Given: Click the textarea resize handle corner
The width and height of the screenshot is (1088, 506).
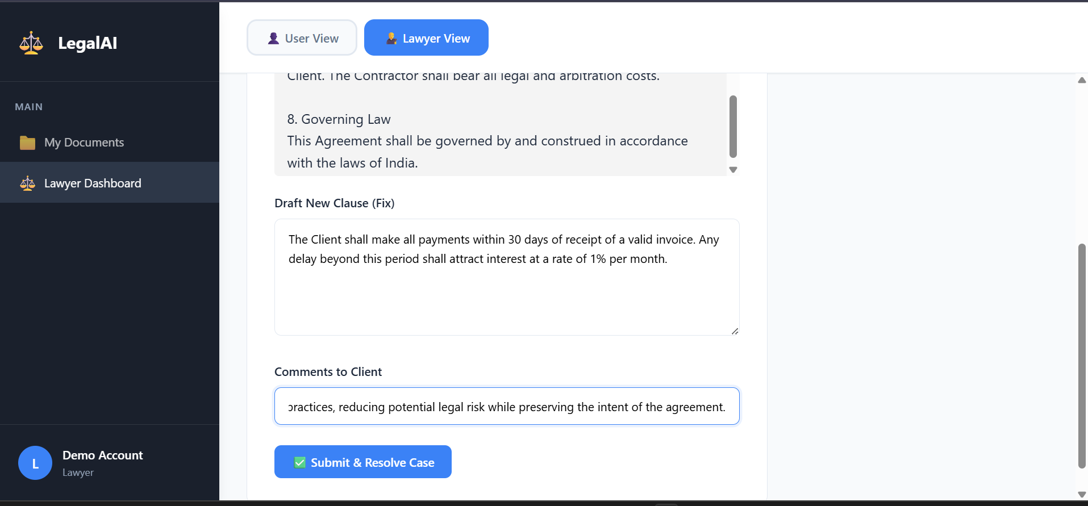Looking at the screenshot, I should tap(735, 331).
